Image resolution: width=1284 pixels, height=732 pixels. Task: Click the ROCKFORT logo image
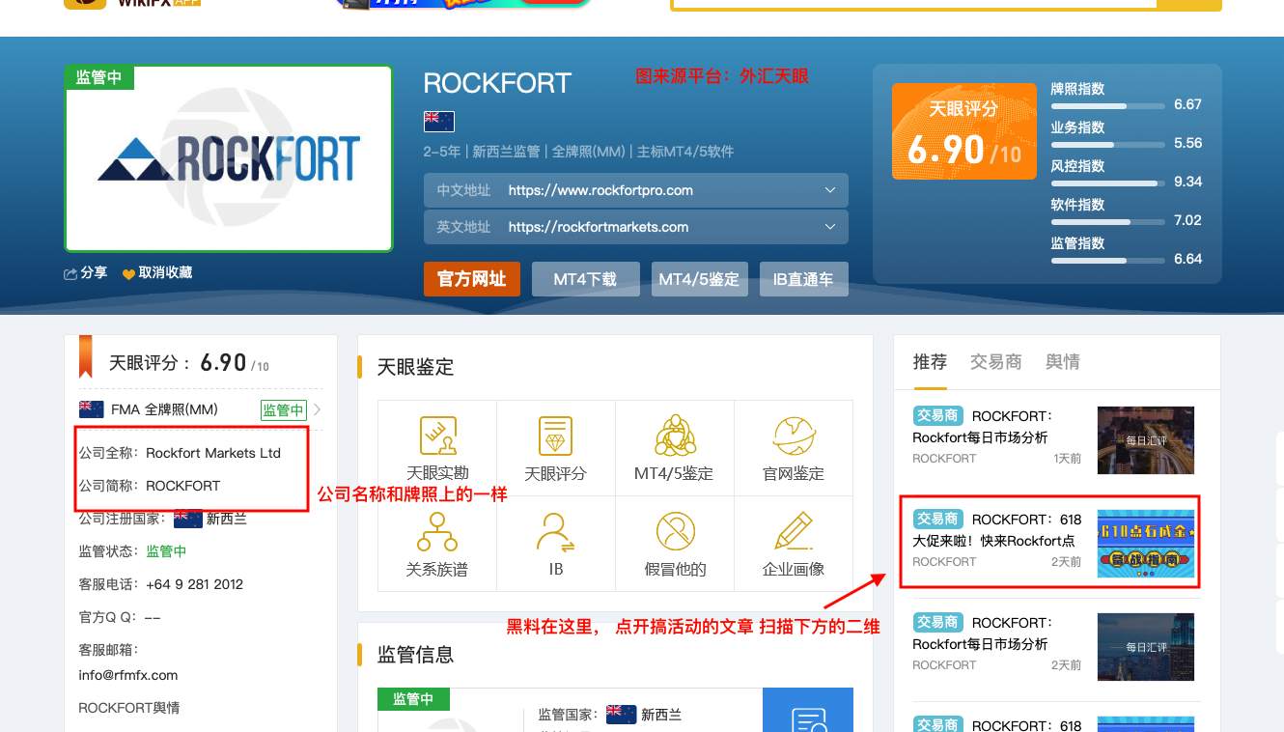229,159
